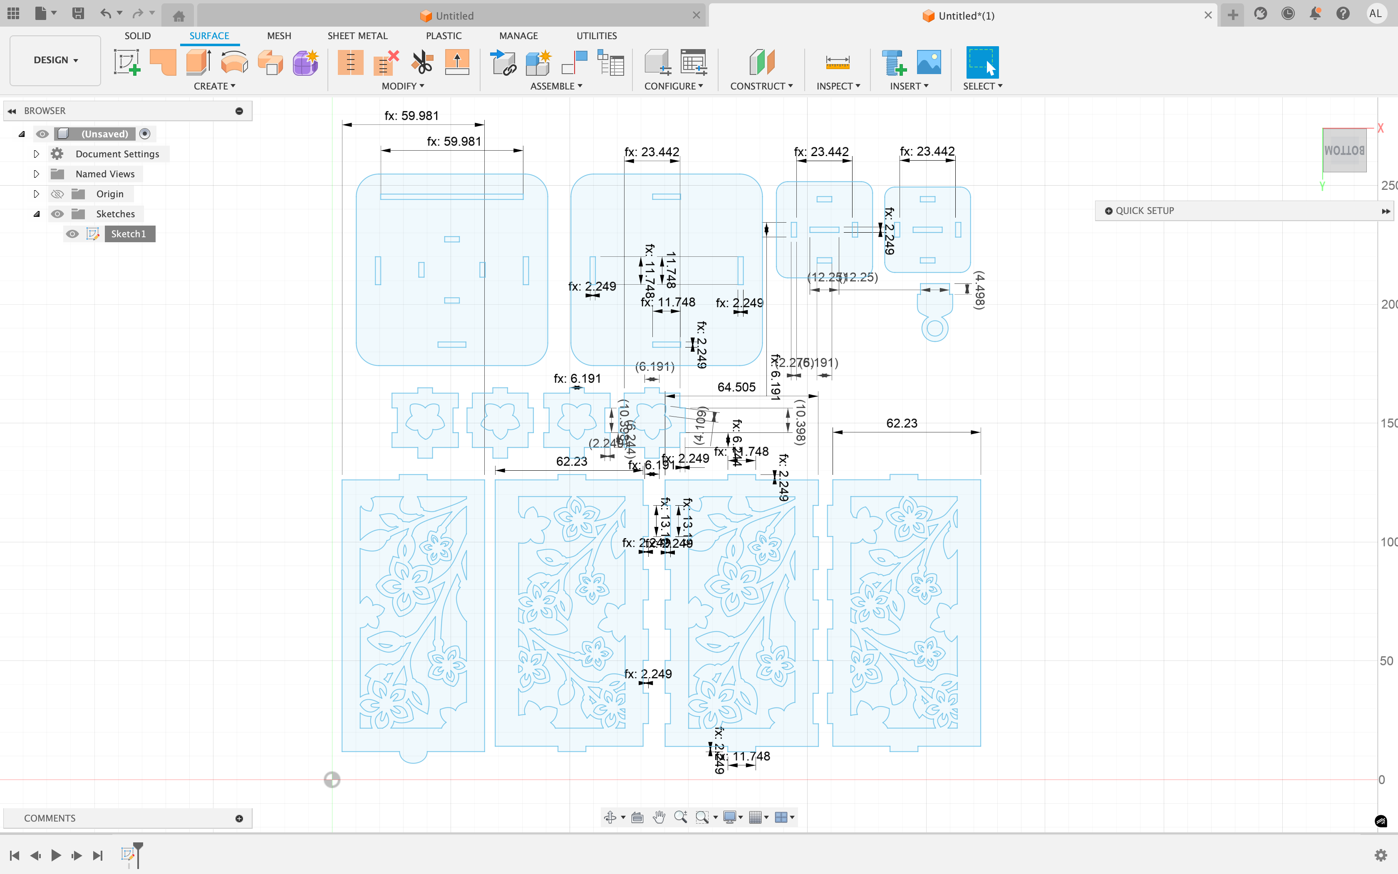Click the Trim scissors tool

422,62
